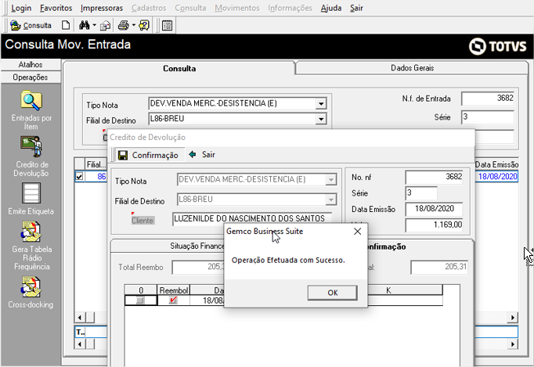534x367 pixels.
Task: Click the K column header
Action: 388,290
